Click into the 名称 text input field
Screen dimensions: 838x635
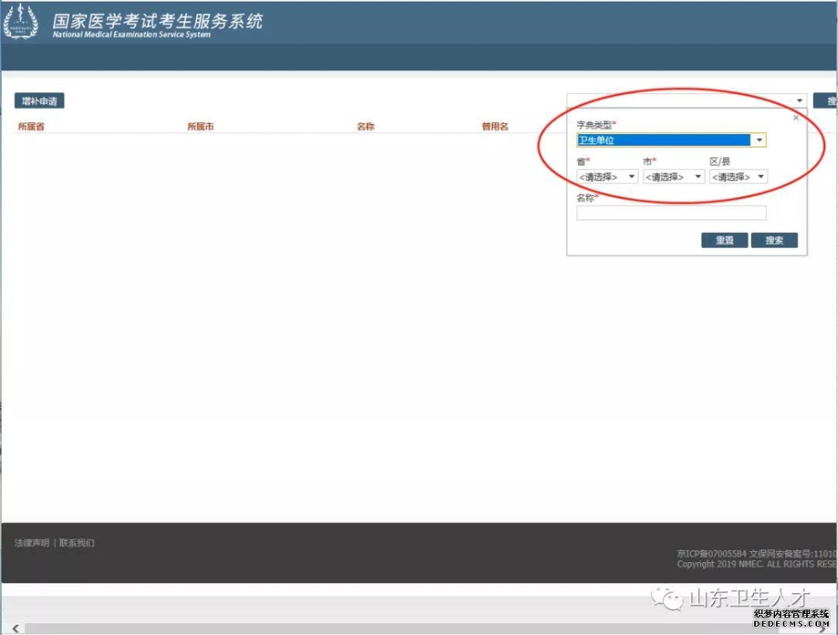click(670, 213)
